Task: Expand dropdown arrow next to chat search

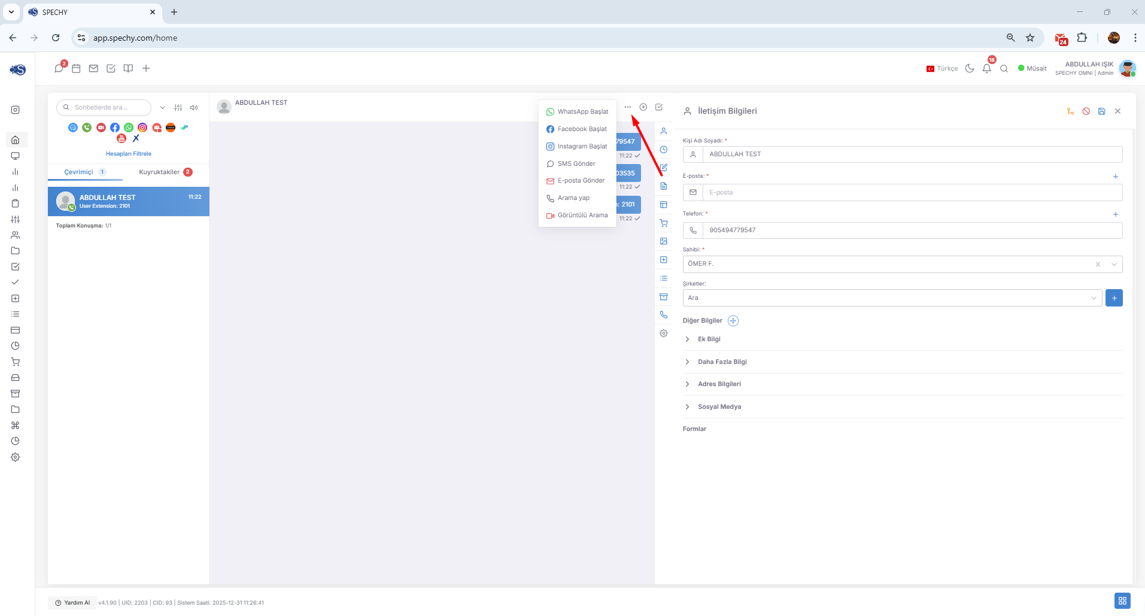Action: pyautogui.click(x=162, y=108)
